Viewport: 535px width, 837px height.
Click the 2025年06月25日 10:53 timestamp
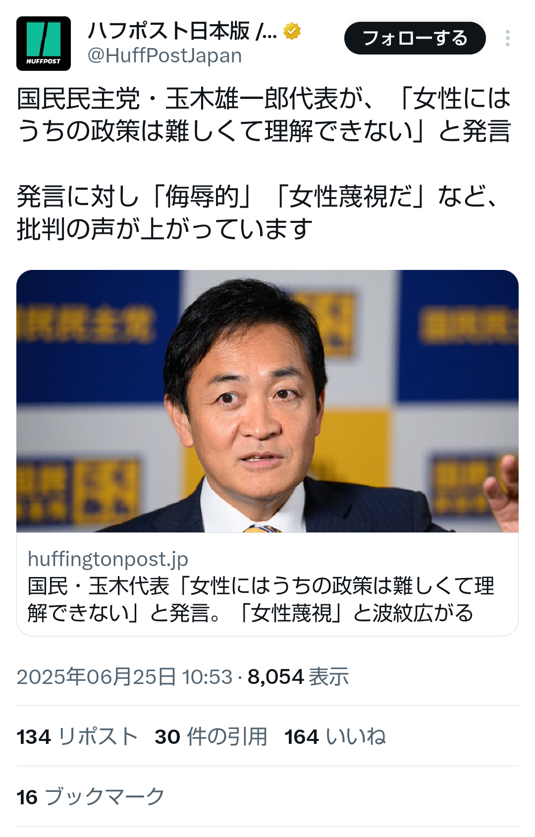[x=124, y=677]
